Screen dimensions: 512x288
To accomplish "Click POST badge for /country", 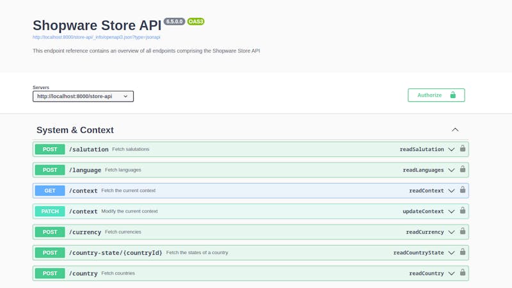I will 50,273.
